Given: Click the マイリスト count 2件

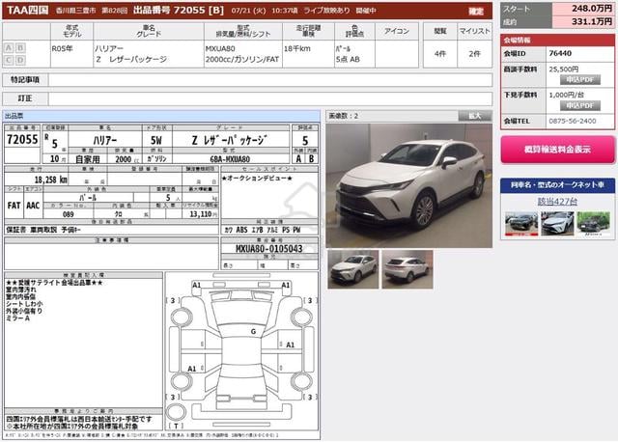Looking at the screenshot, I should (x=474, y=54).
